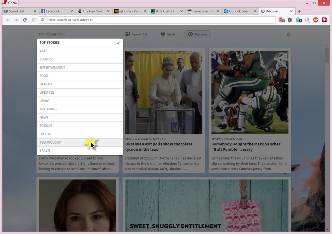332x234 pixels.
Task: Open the Sweet, Snuggly Entitlement image
Action: point(207,206)
